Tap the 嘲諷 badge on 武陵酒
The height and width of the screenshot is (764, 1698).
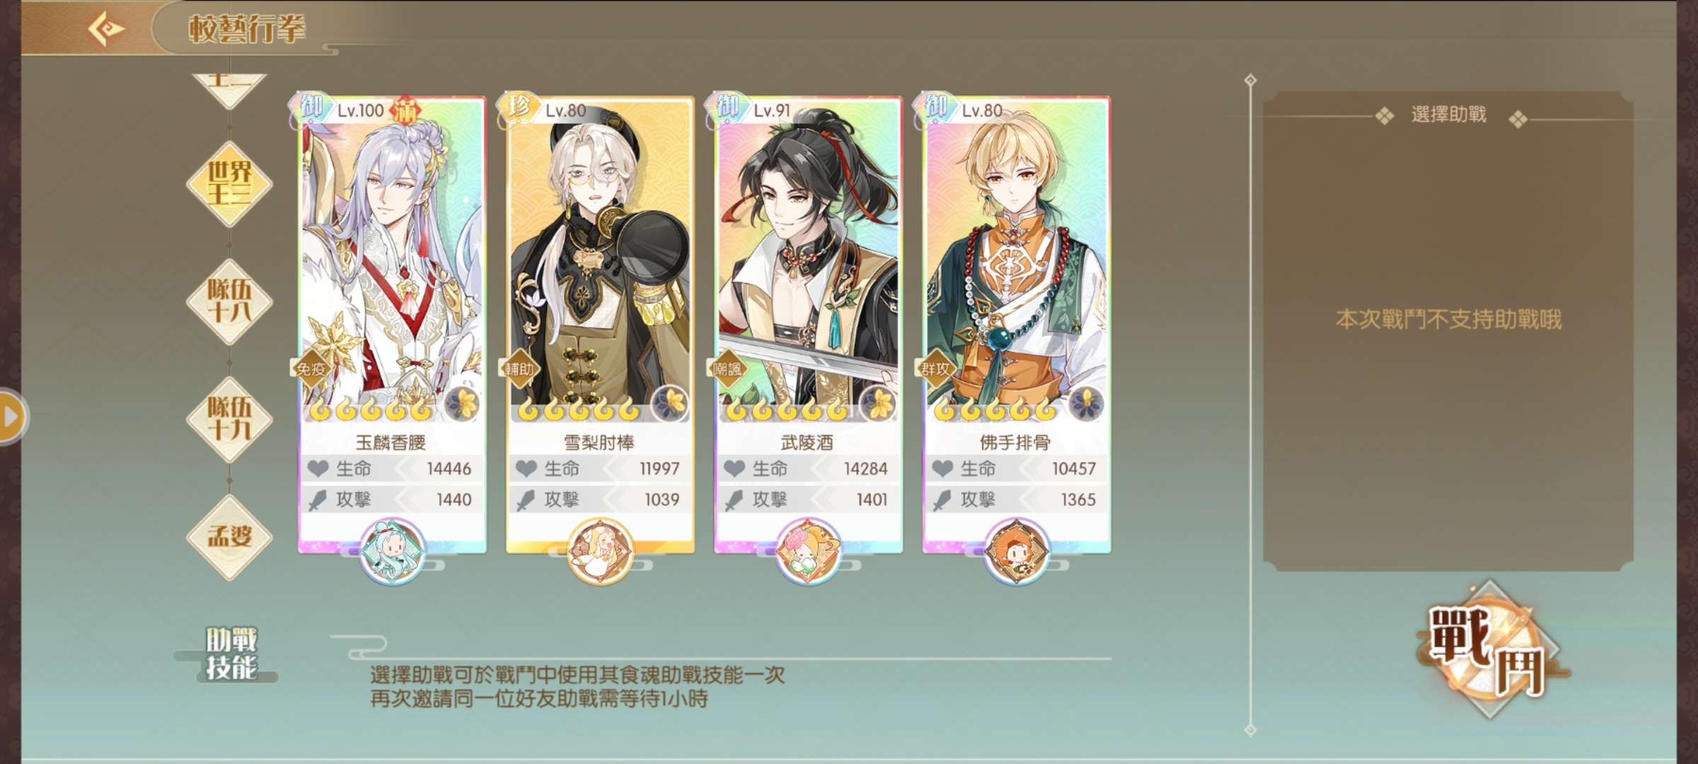tap(727, 369)
